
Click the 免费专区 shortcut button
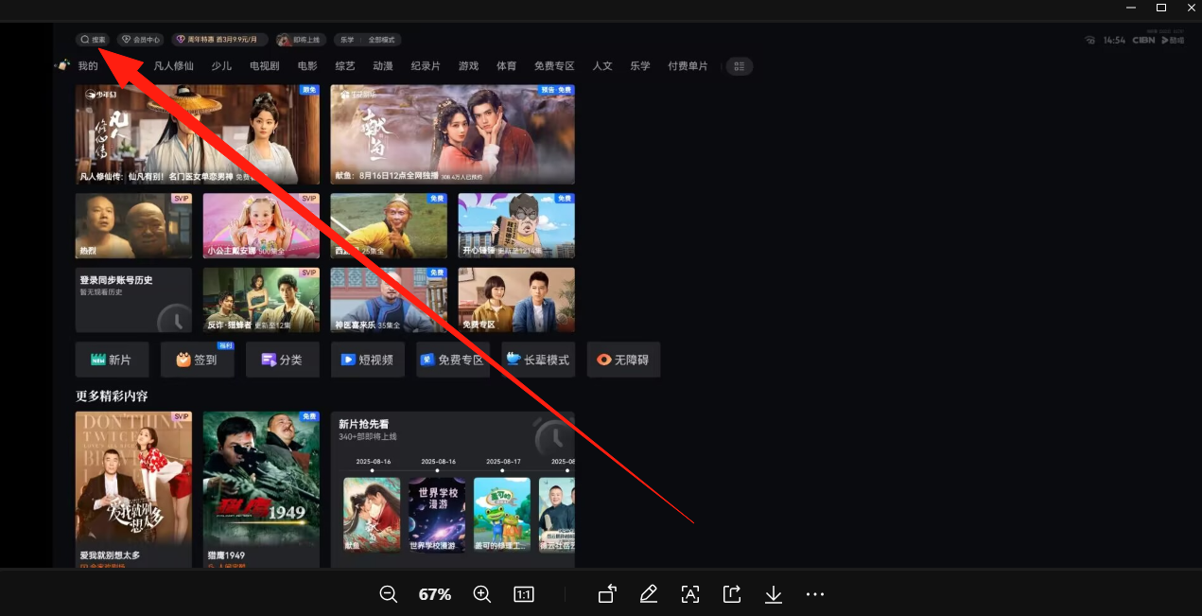click(x=453, y=360)
